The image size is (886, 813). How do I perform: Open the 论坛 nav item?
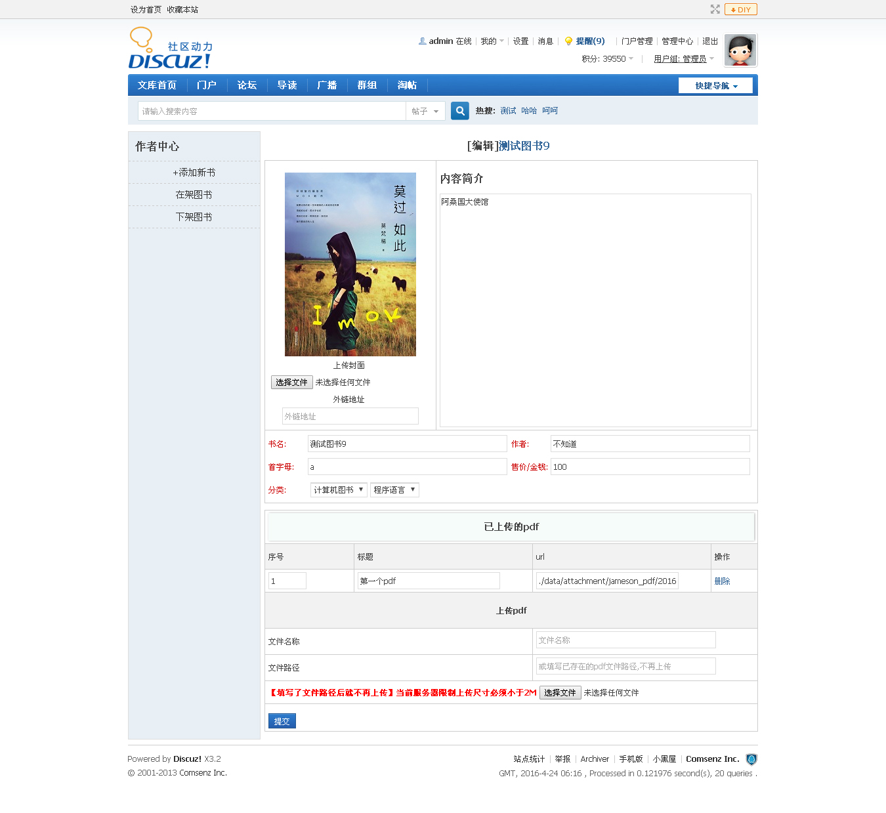(x=247, y=85)
